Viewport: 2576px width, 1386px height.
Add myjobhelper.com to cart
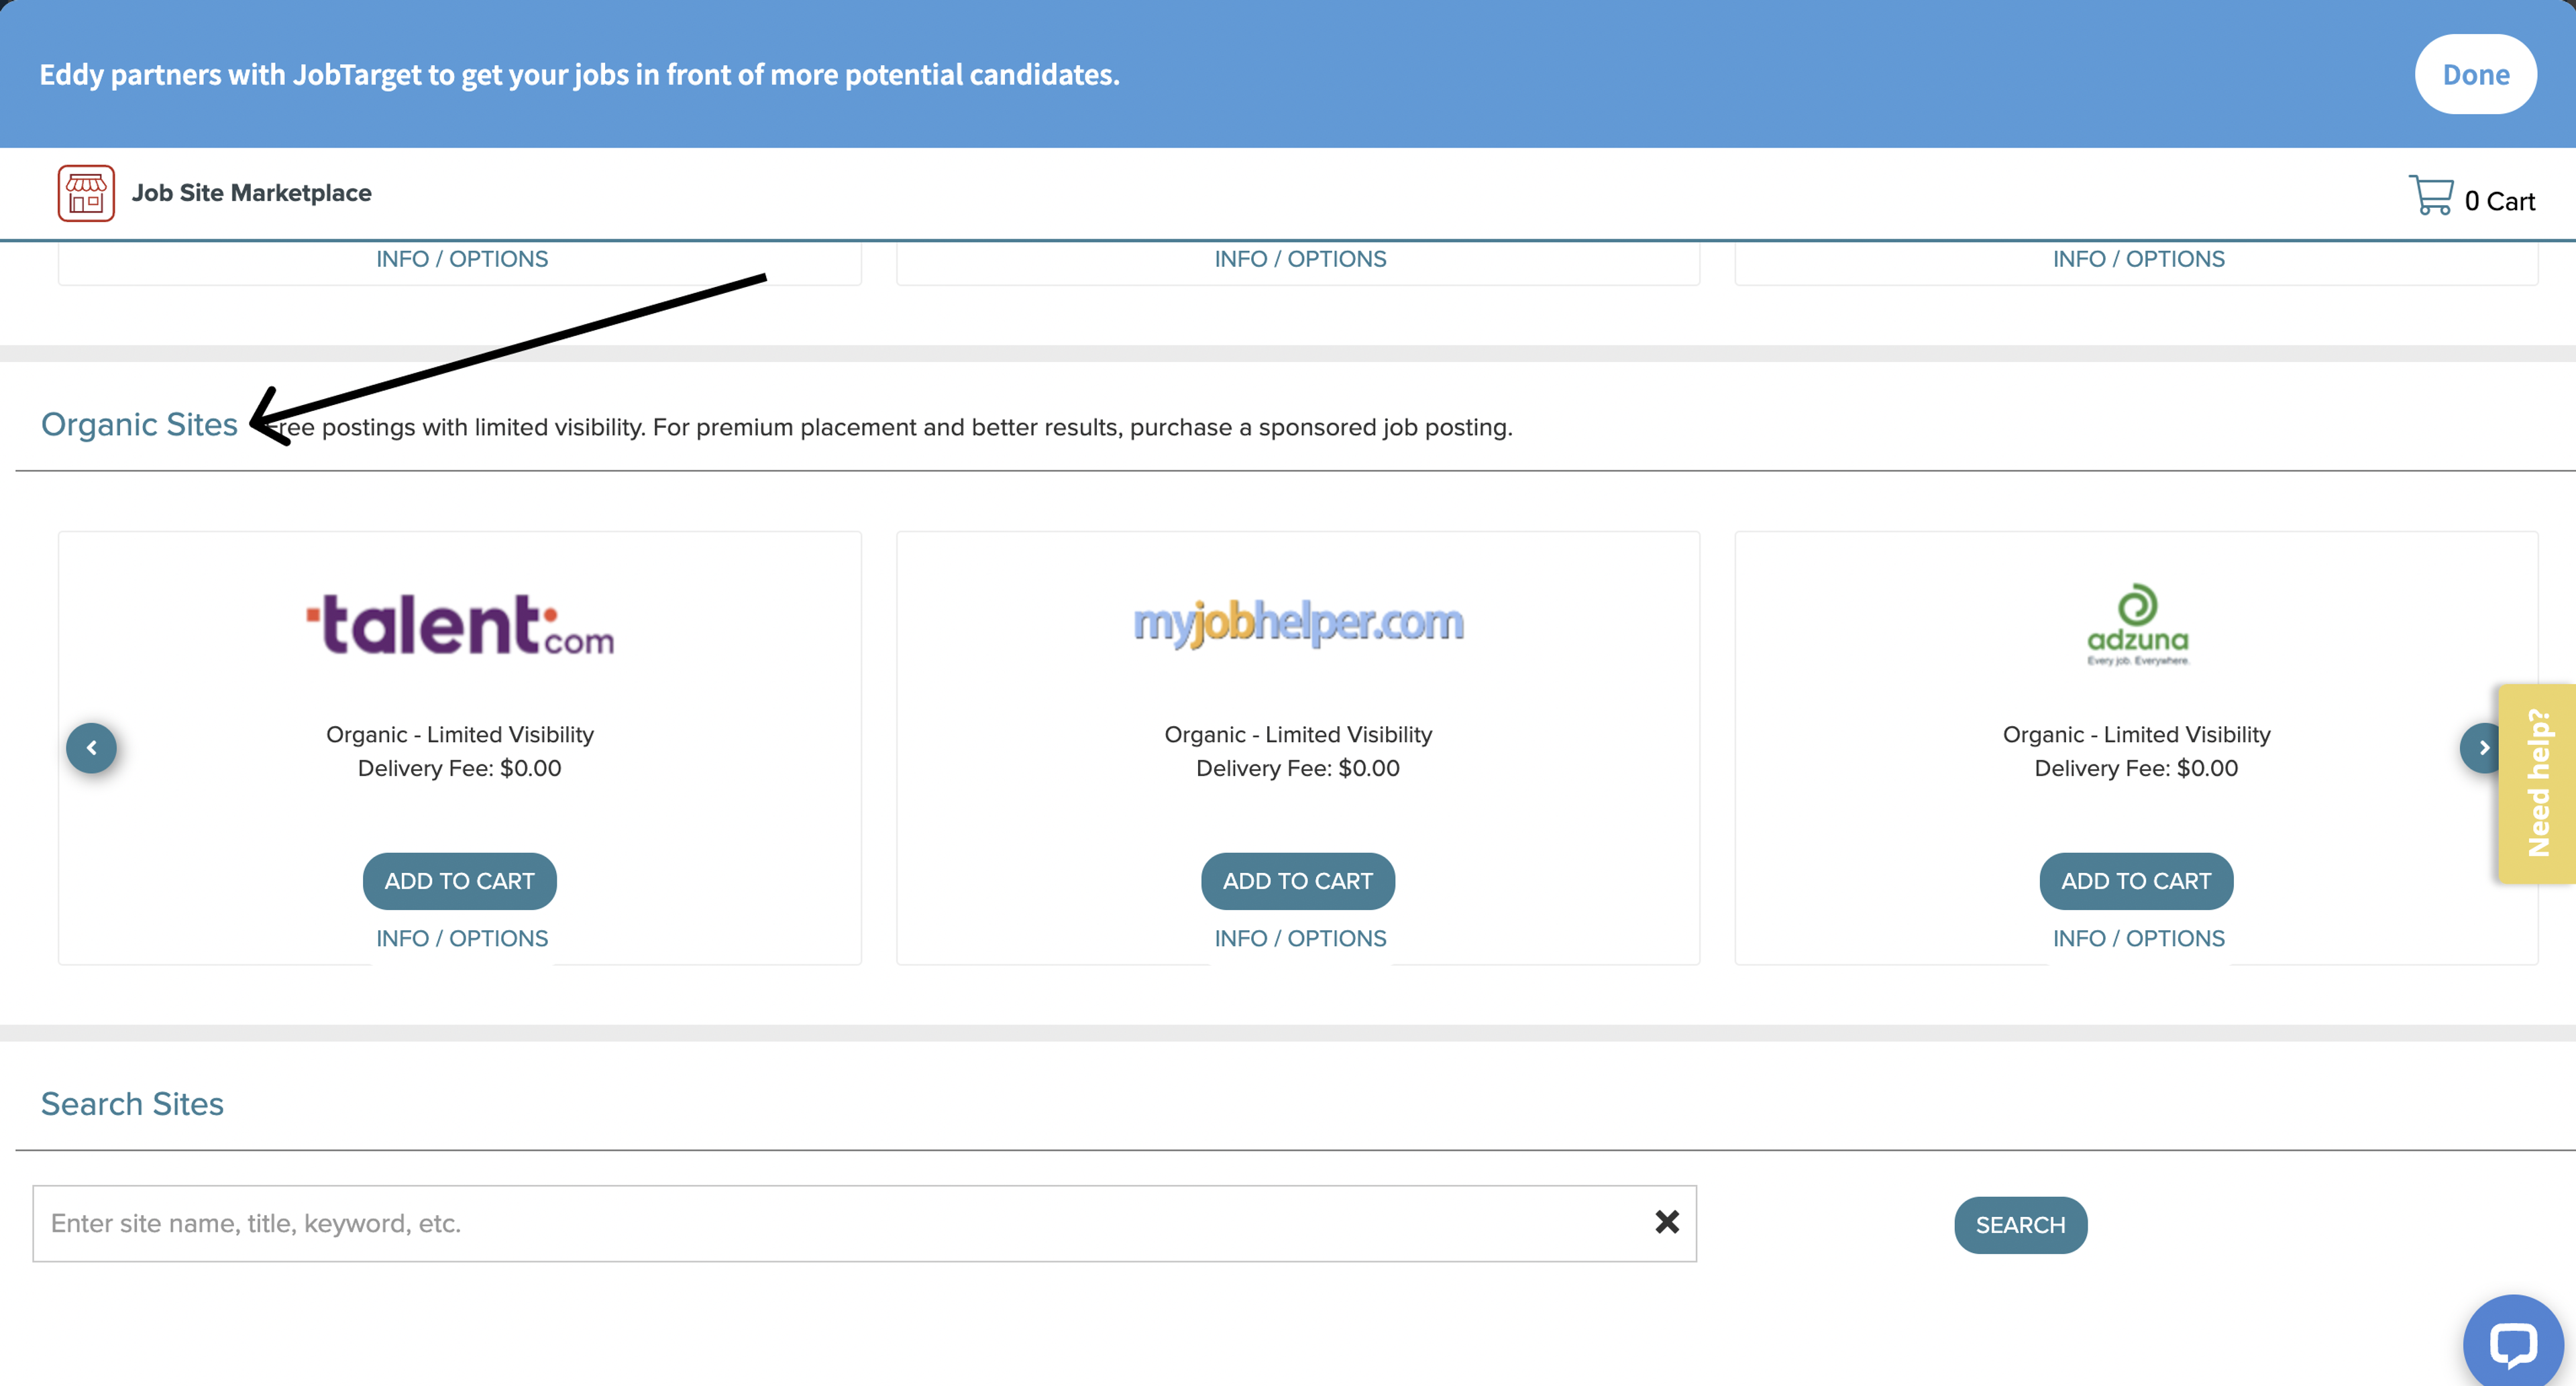1298,880
